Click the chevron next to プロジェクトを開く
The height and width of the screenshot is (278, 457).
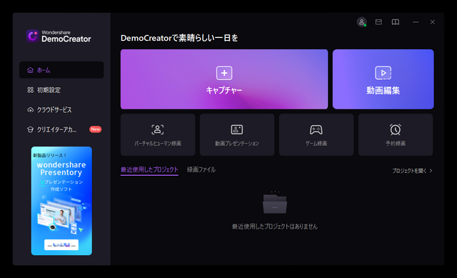pos(431,171)
